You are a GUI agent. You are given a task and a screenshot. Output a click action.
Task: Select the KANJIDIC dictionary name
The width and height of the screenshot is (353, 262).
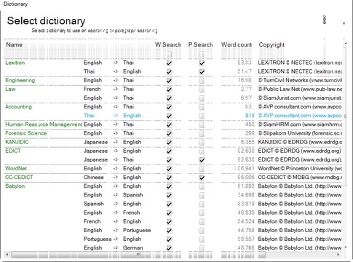click(17, 142)
